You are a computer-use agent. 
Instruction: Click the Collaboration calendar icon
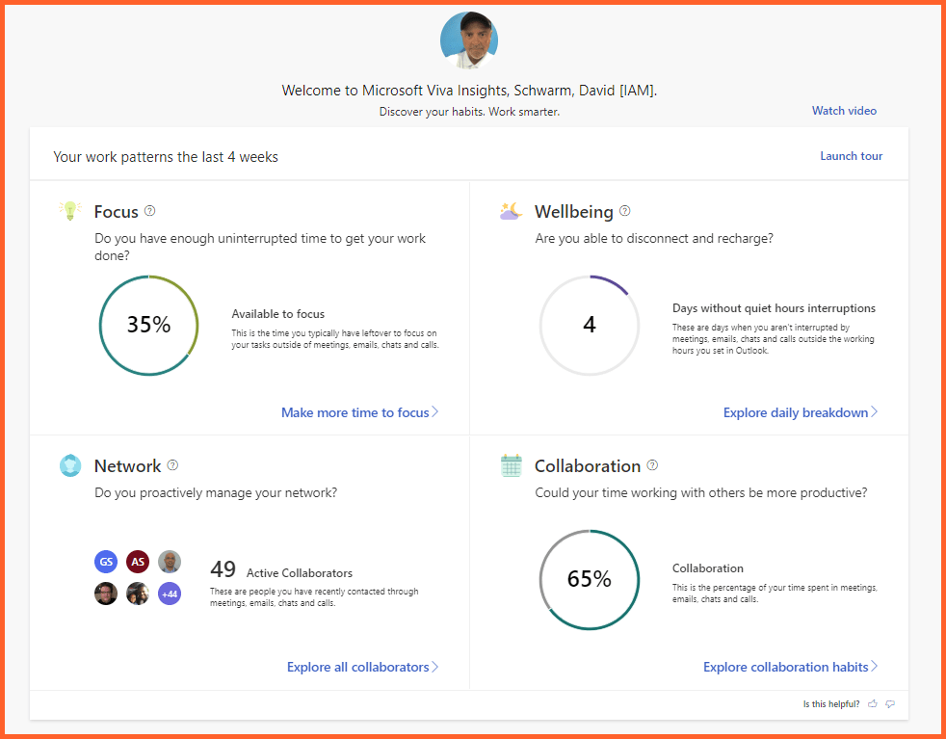click(x=511, y=465)
